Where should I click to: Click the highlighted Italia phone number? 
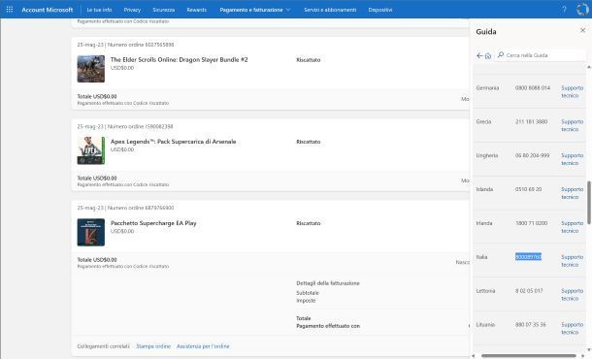528,257
